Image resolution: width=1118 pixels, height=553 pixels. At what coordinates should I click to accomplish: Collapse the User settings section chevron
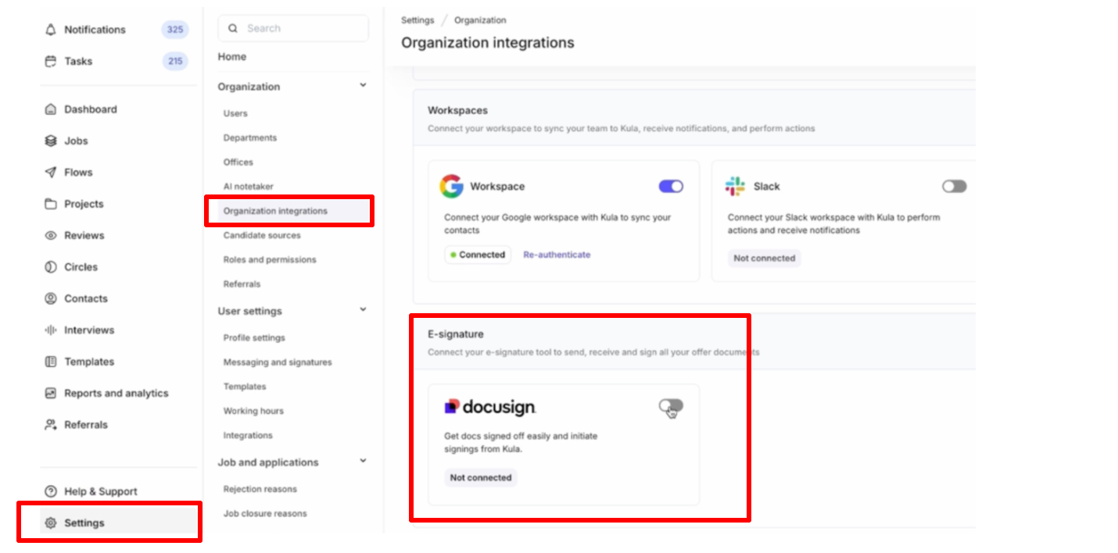(x=363, y=310)
